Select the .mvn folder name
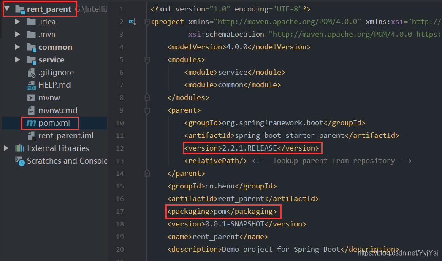This screenshot has height=261, width=442. [47, 34]
